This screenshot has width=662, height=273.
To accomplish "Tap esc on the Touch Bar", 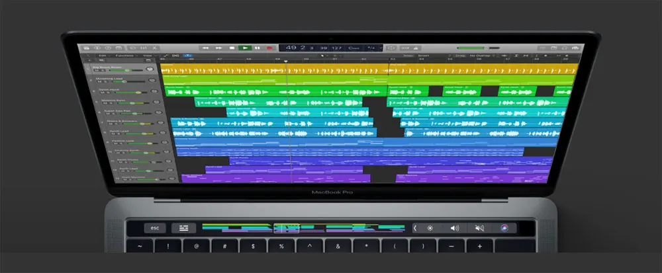I will coord(155,228).
